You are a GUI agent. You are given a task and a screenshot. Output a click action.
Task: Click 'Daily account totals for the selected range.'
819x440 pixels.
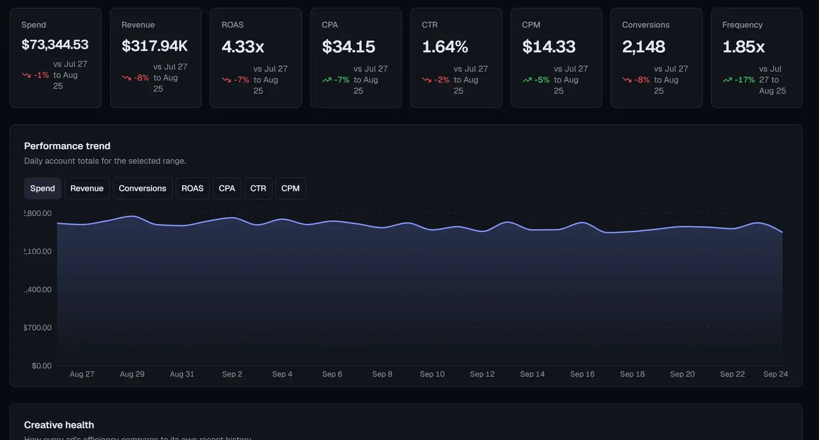(x=105, y=161)
